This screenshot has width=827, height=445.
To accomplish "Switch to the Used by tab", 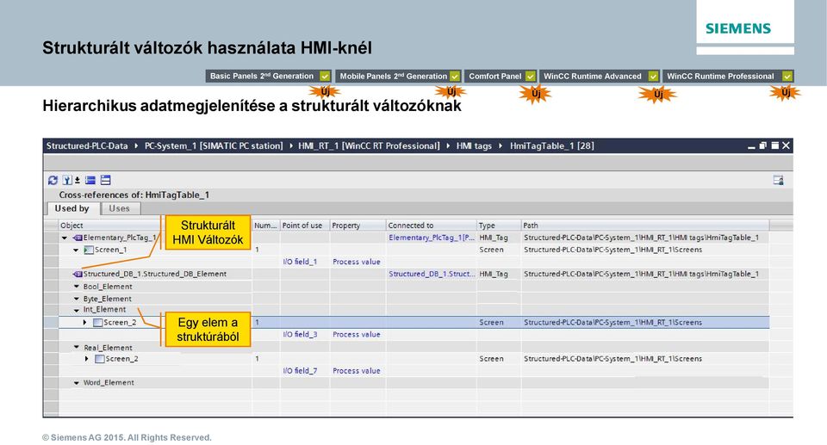I will point(72,209).
